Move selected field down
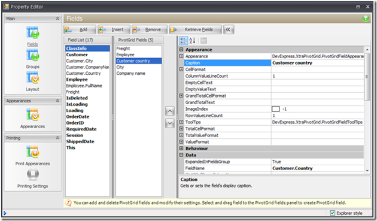The height and width of the screenshot is (221, 377). tap(170, 123)
